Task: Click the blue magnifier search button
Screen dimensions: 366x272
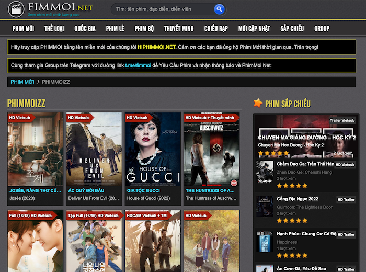Action: [219, 9]
